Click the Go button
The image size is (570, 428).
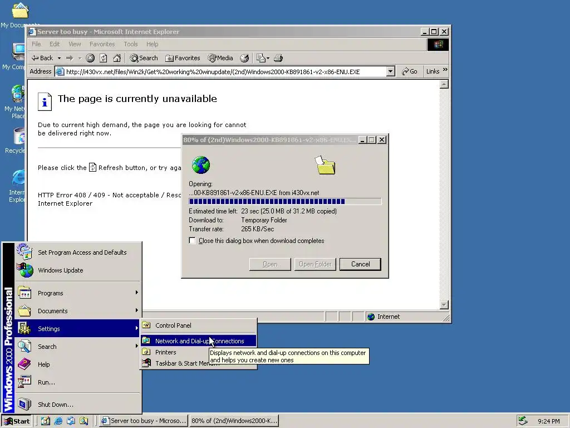pos(410,72)
